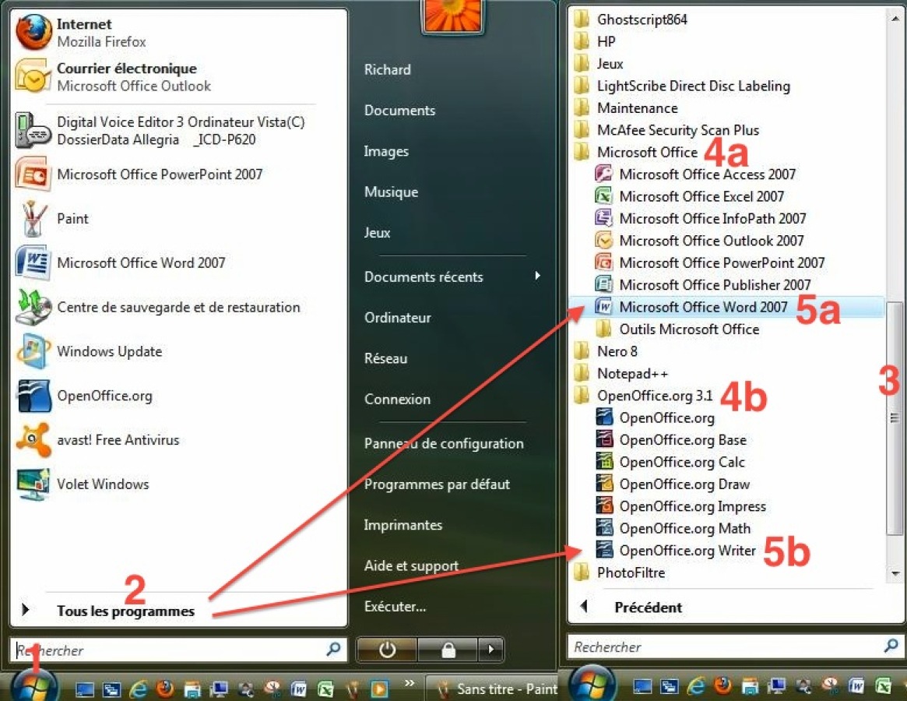This screenshot has height=701, width=907.
Task: Click the padlock lock-computer button
Action: click(x=448, y=650)
